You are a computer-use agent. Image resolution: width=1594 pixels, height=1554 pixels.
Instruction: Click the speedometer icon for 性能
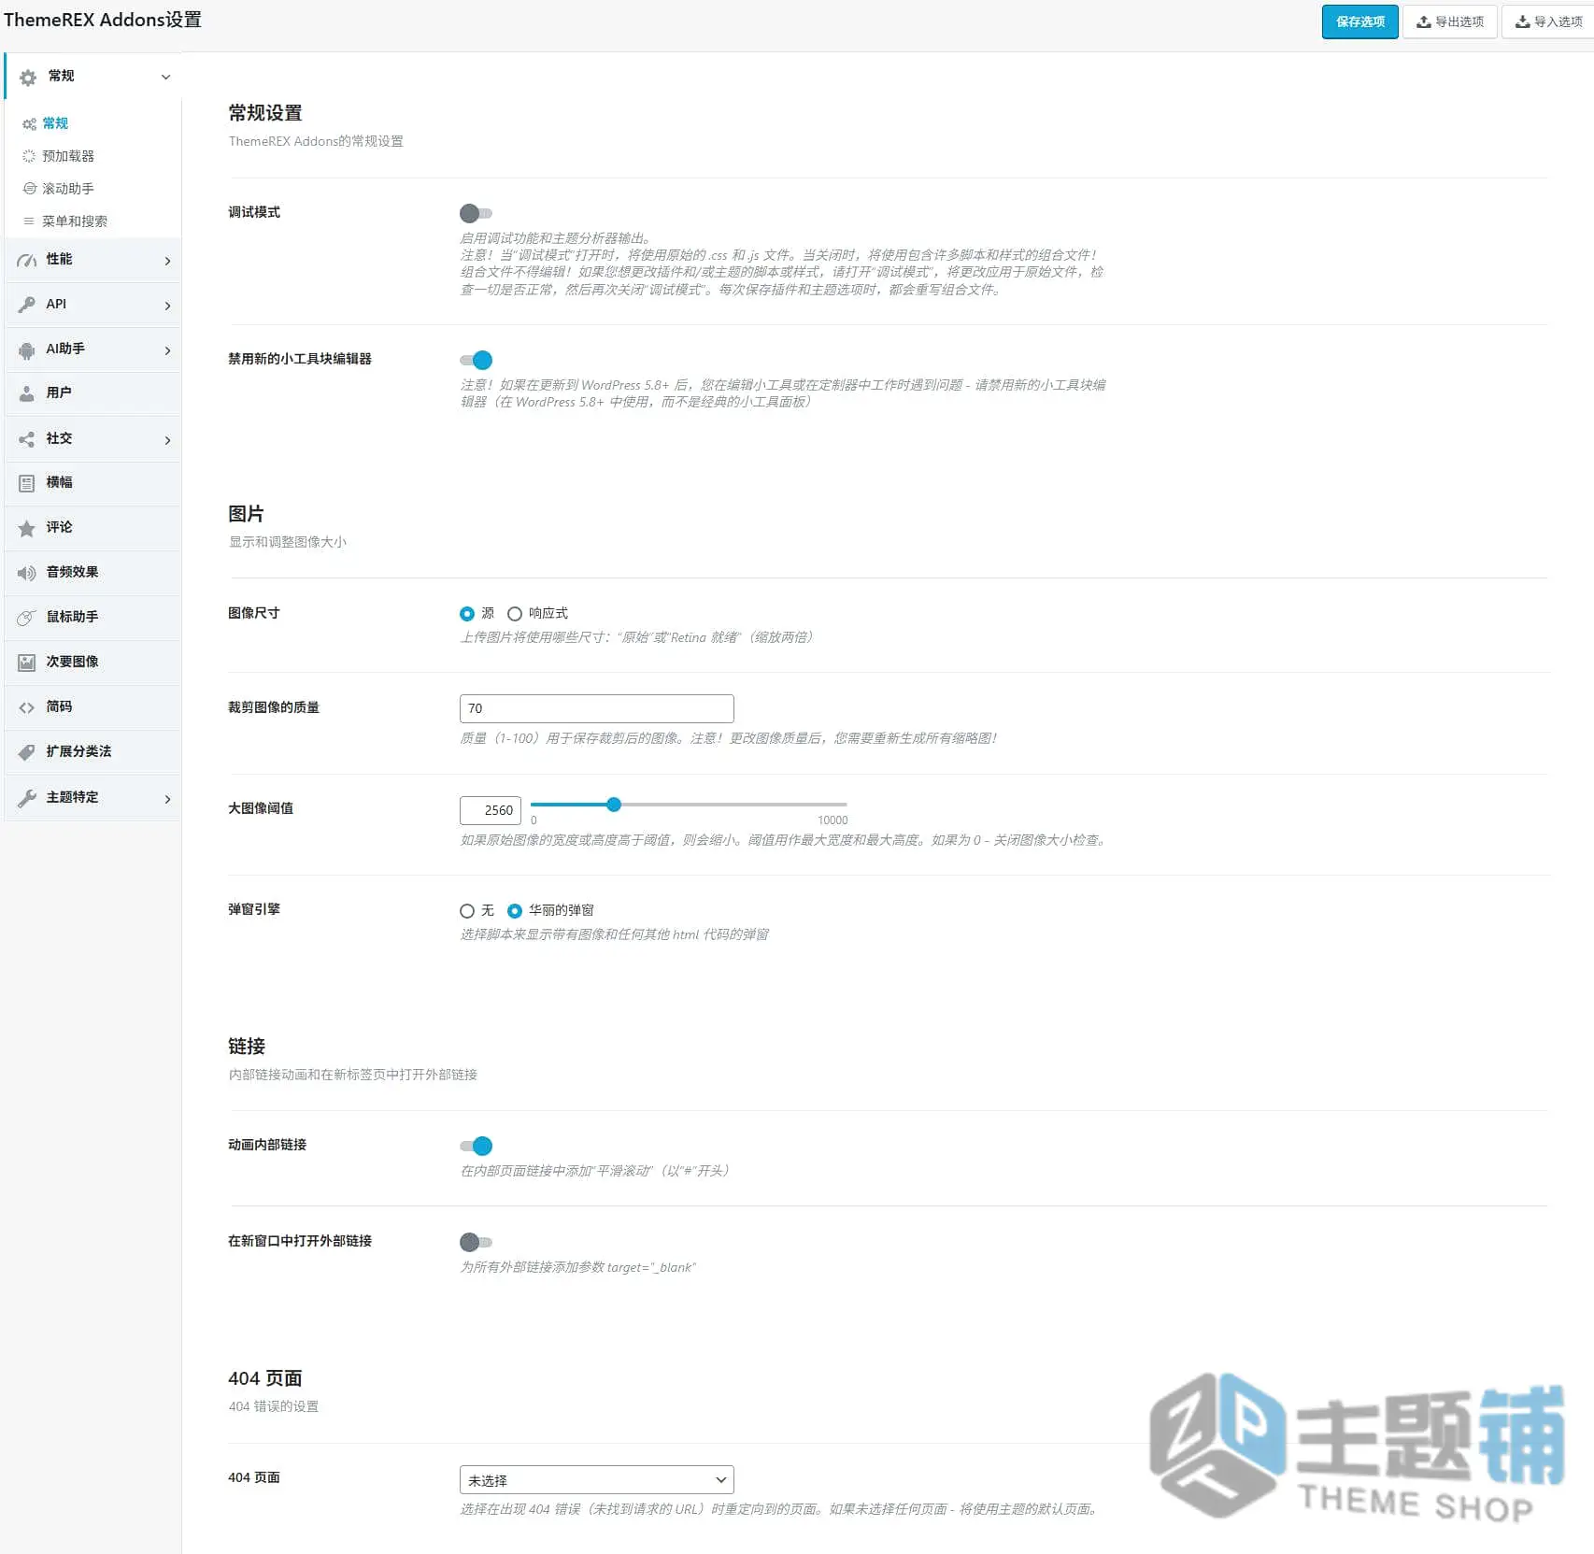(x=27, y=260)
